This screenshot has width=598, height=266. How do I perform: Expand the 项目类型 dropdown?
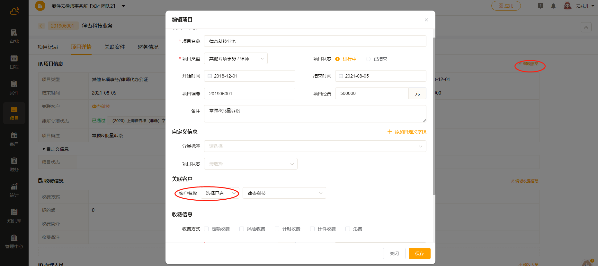[x=236, y=59]
